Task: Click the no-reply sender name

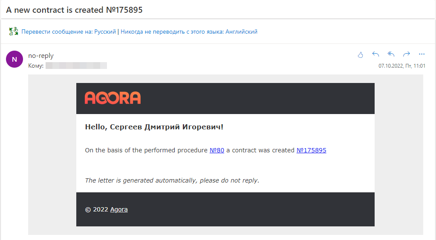Action: tap(41, 56)
